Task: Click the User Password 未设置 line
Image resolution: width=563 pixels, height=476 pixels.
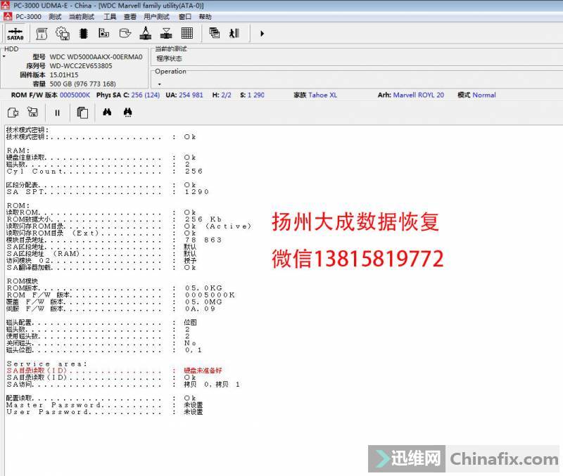Action: (x=104, y=412)
